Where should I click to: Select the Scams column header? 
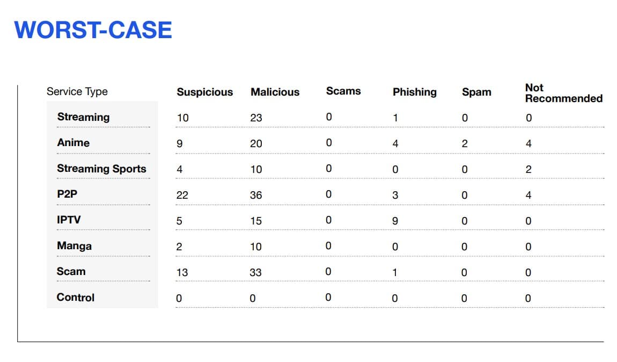[x=343, y=91]
